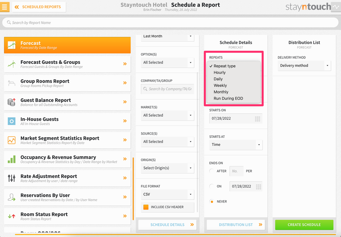This screenshot has height=237, width=341.
Task: Click the Forecast Guests & Groups icon
Action: click(11, 64)
